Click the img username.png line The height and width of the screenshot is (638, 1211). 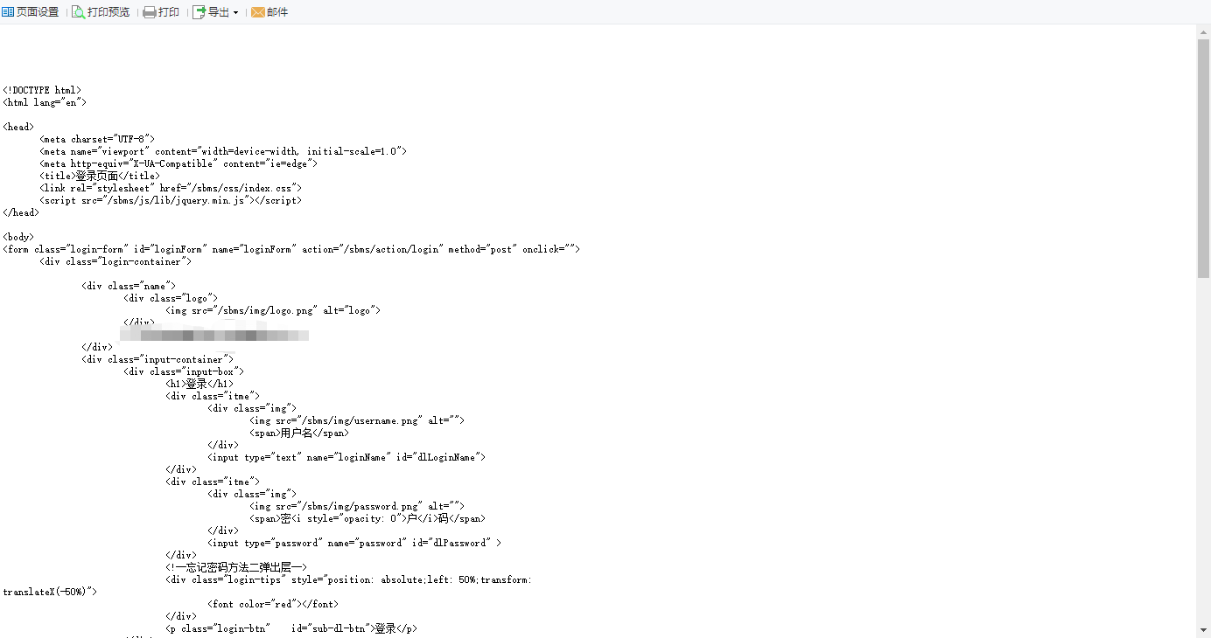tap(357, 420)
